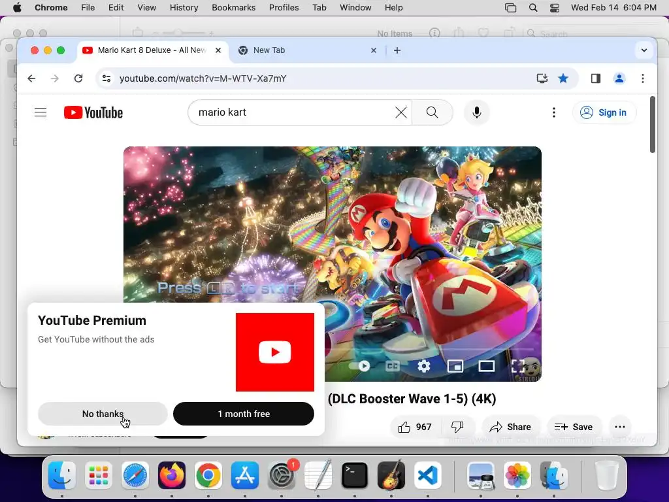Viewport: 669px width, 502px height.
Task: Install app icon in the address bar
Action: 542,78
